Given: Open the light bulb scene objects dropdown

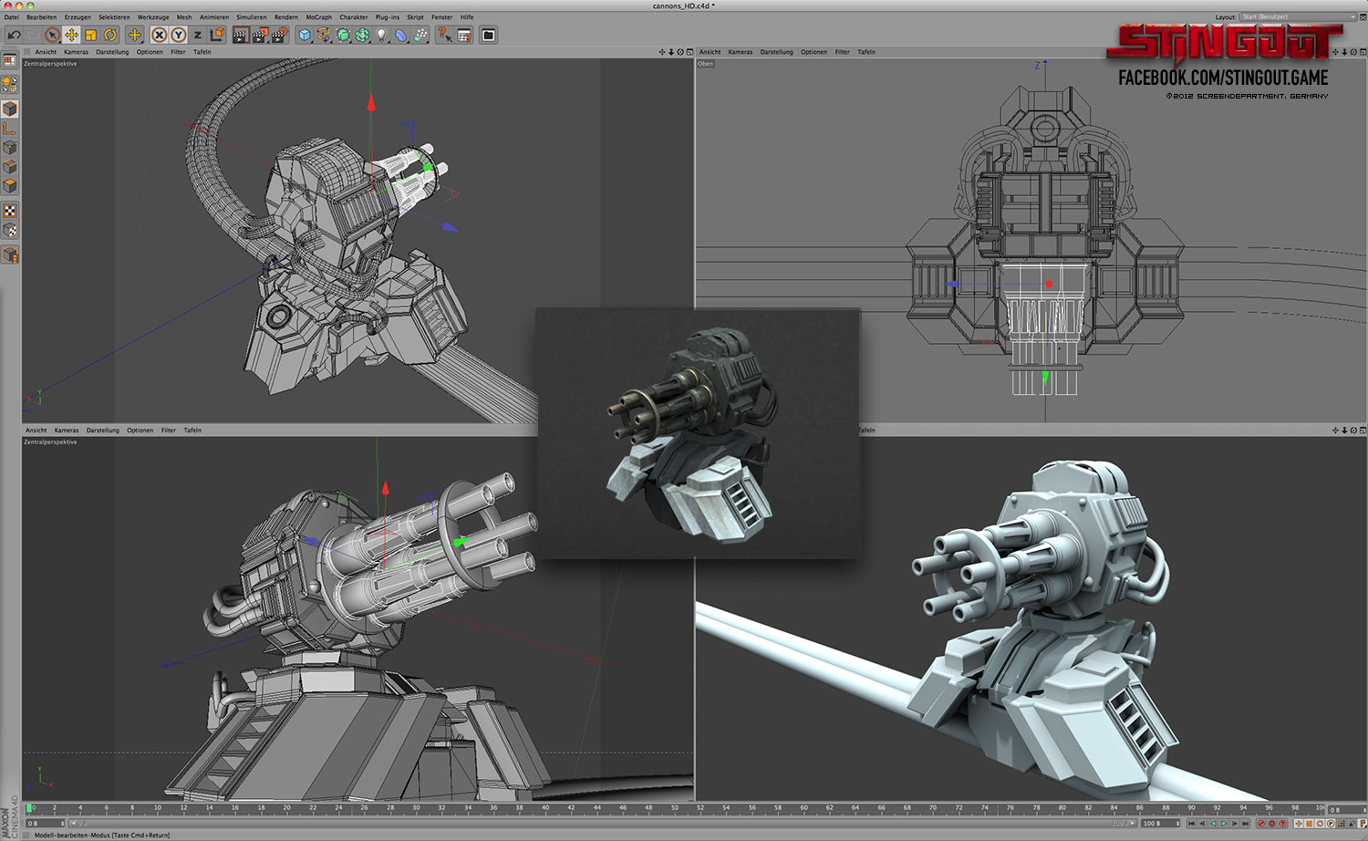Looking at the screenshot, I should 382,35.
